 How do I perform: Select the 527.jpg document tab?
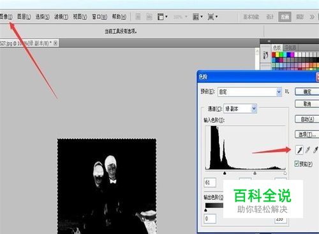(26, 43)
